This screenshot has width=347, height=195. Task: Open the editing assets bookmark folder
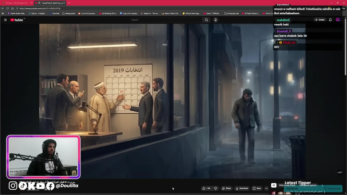coord(69,13)
